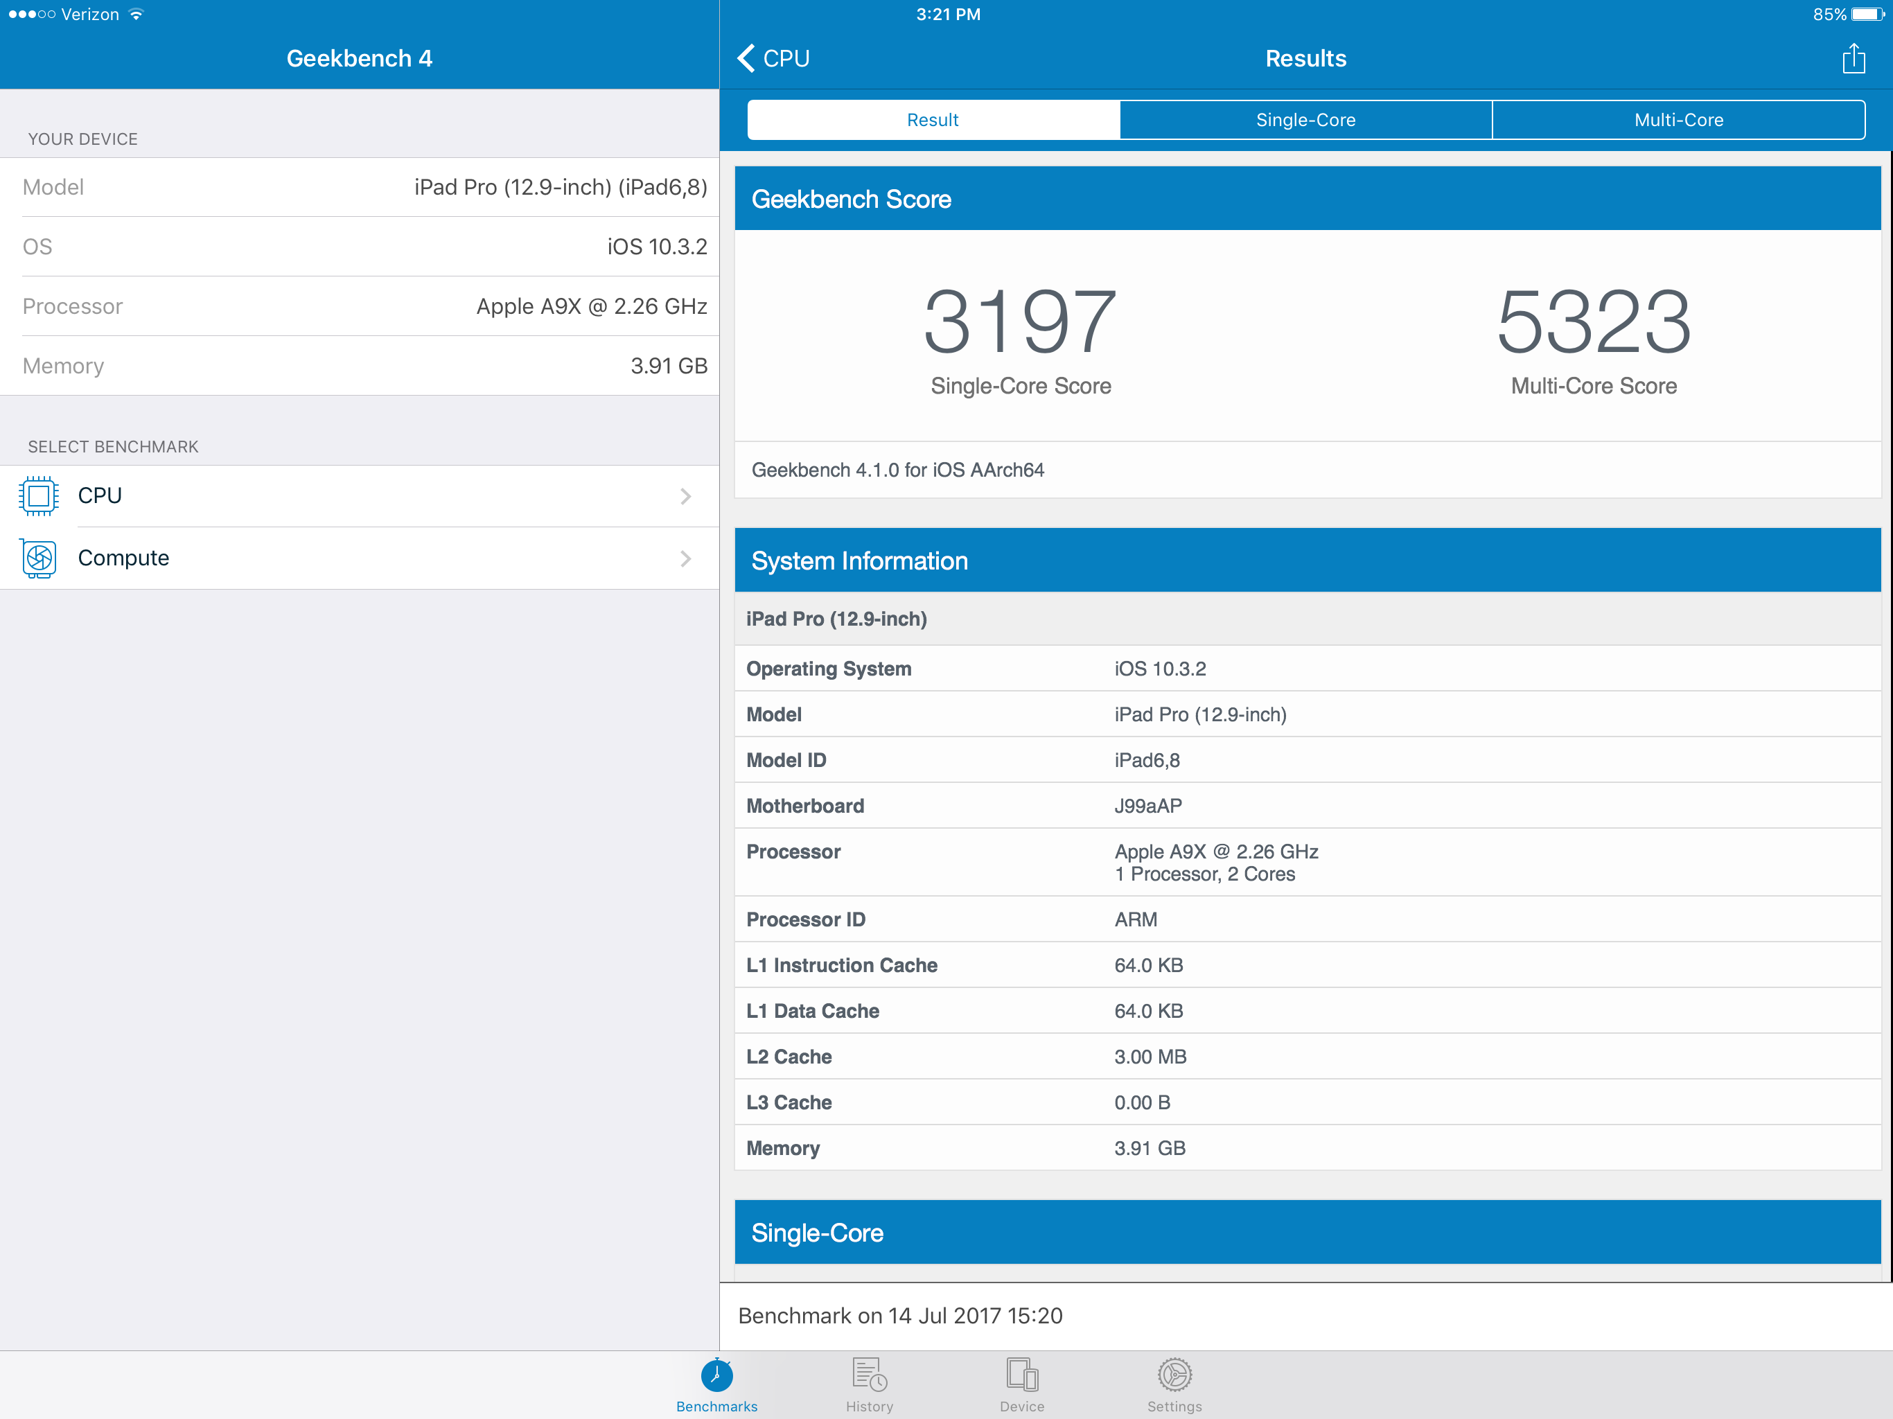The height and width of the screenshot is (1419, 1893).
Task: Open the Device tab icon
Action: tap(1022, 1375)
